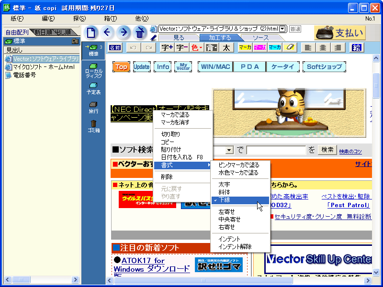Open the 他(O) menu
Image resolution: width=383 pixels, height=287 pixels.
(x=142, y=19)
